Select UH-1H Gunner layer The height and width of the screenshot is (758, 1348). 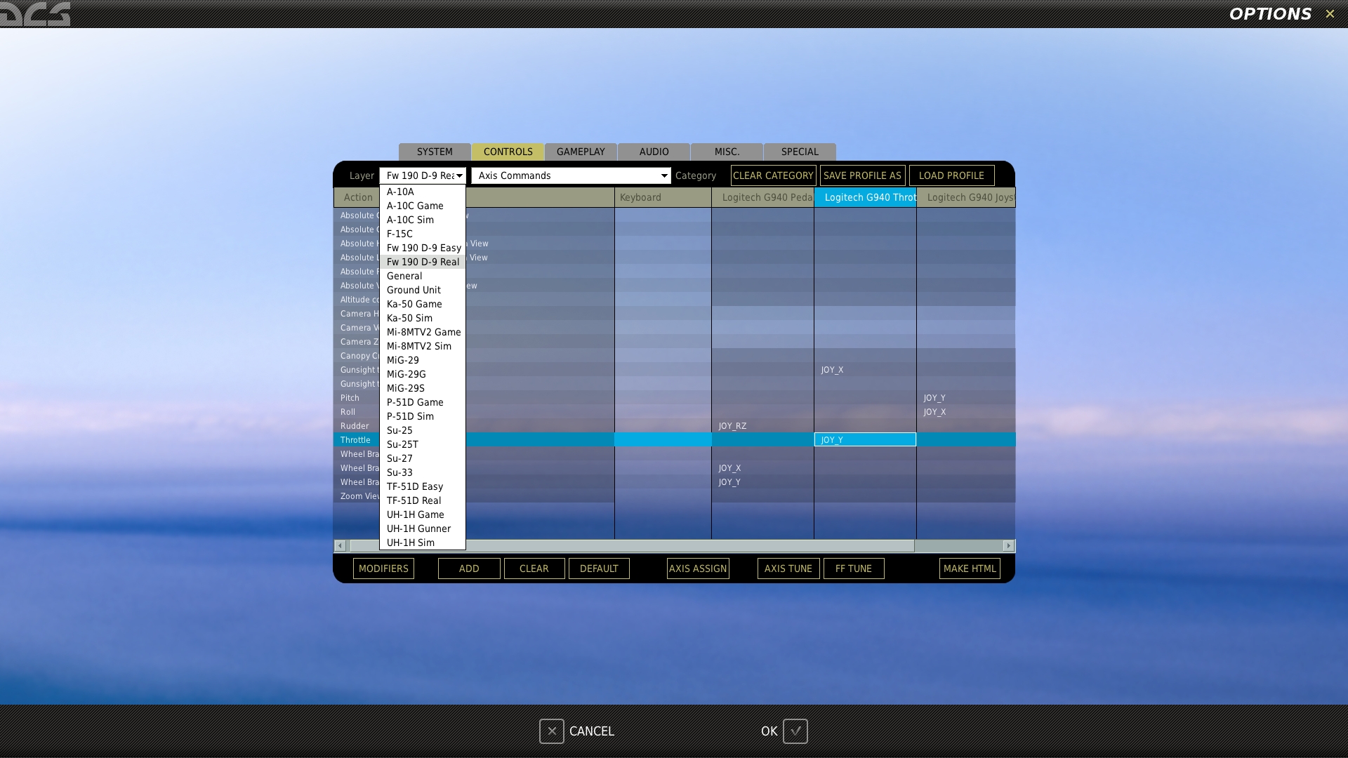423,528
